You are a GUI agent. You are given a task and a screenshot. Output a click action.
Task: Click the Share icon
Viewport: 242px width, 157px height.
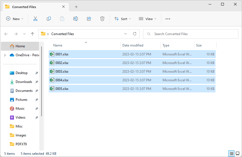[89, 19]
